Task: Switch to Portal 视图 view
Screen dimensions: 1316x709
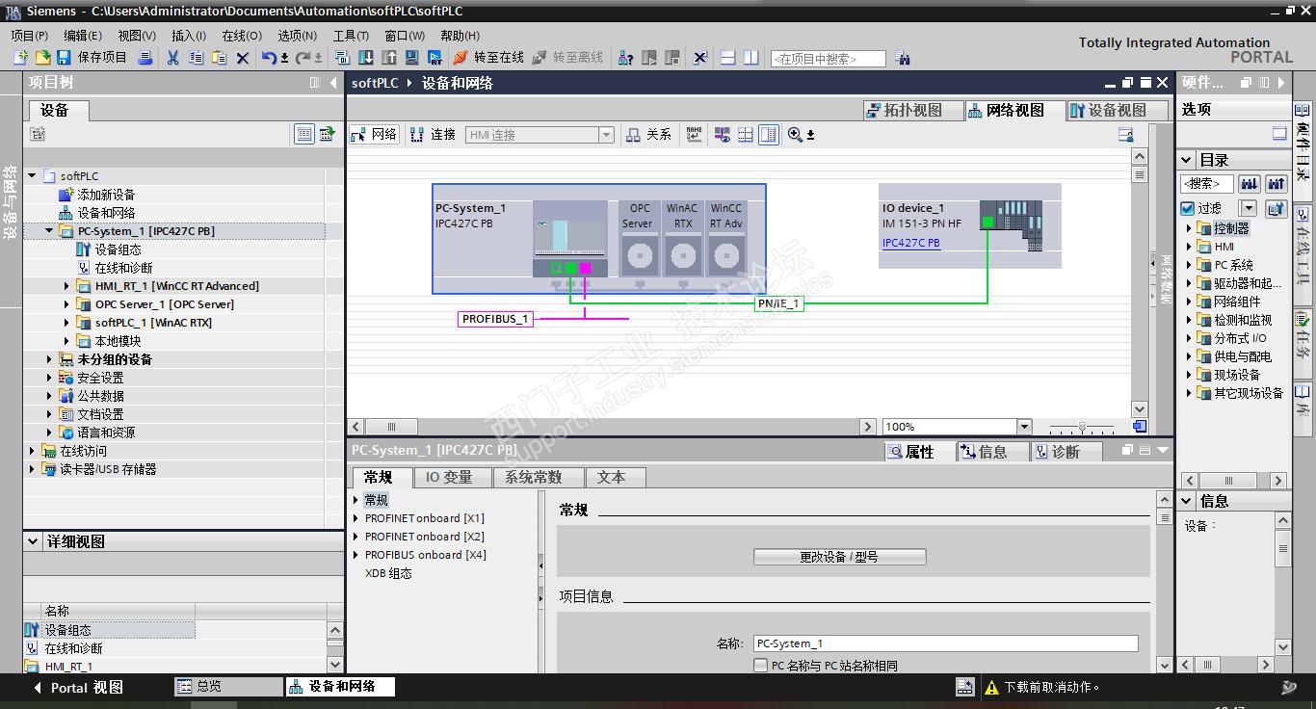Action: tap(79, 688)
